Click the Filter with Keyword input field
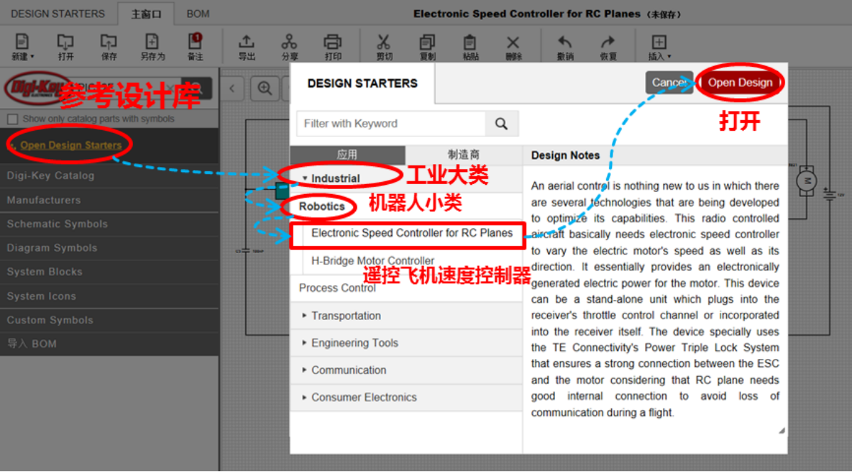Screen dimensions: 852x472 click(x=391, y=123)
